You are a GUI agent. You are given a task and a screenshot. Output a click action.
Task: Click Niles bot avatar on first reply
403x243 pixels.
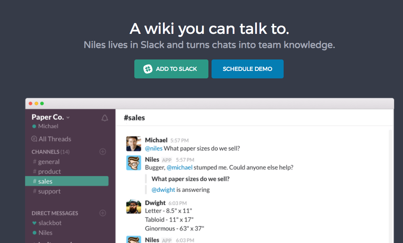[134, 163]
